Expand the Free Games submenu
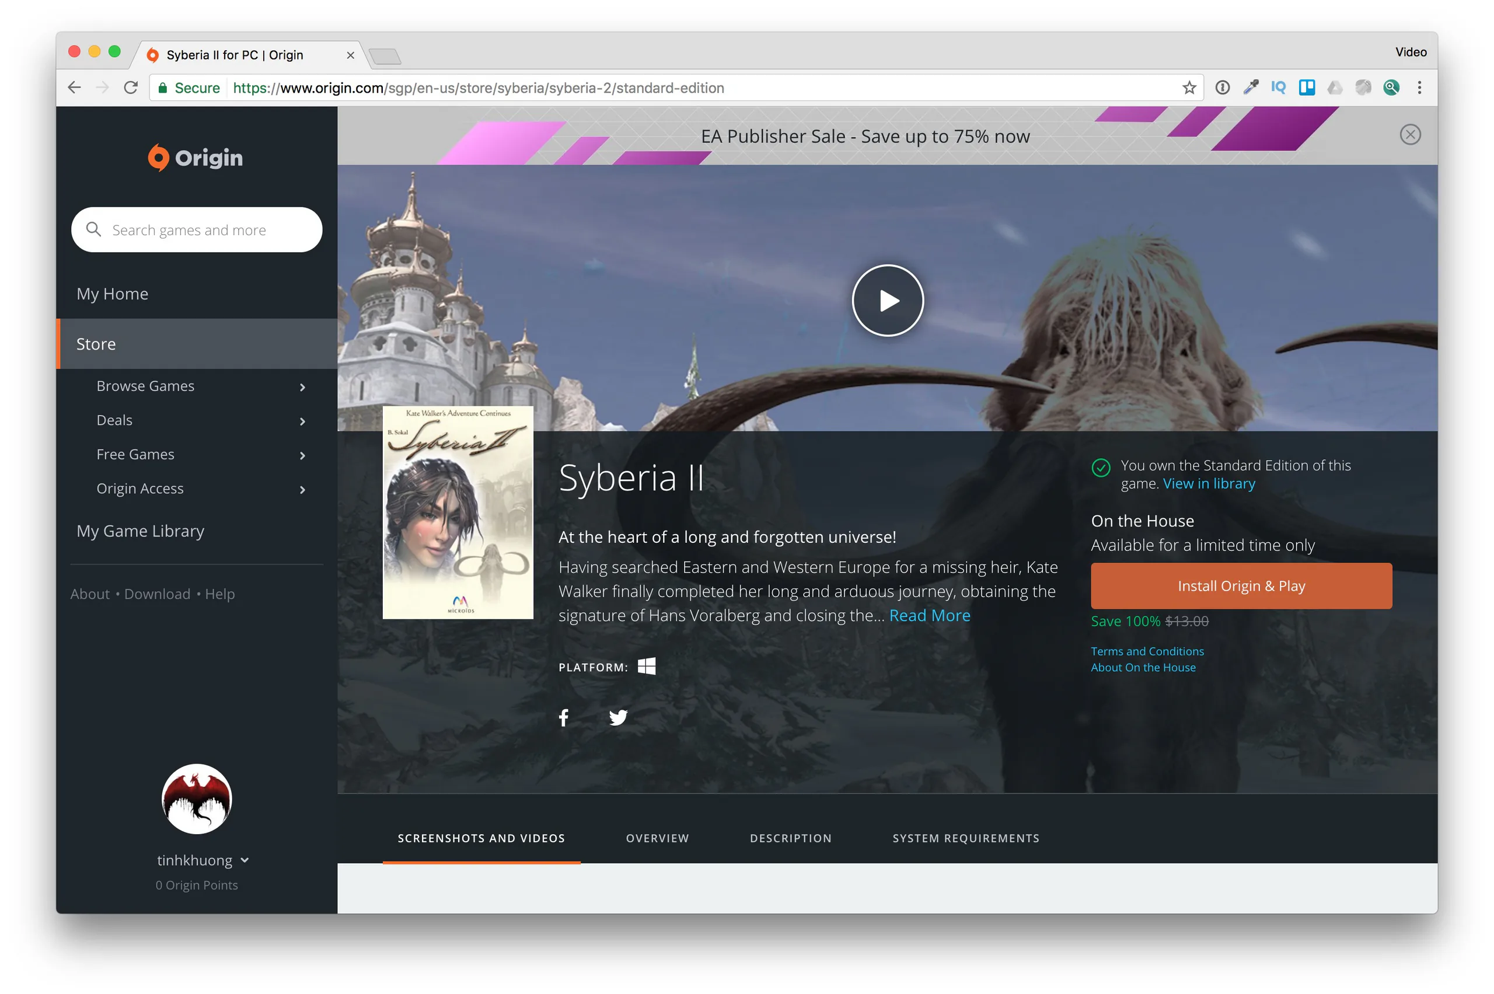 [x=302, y=455]
